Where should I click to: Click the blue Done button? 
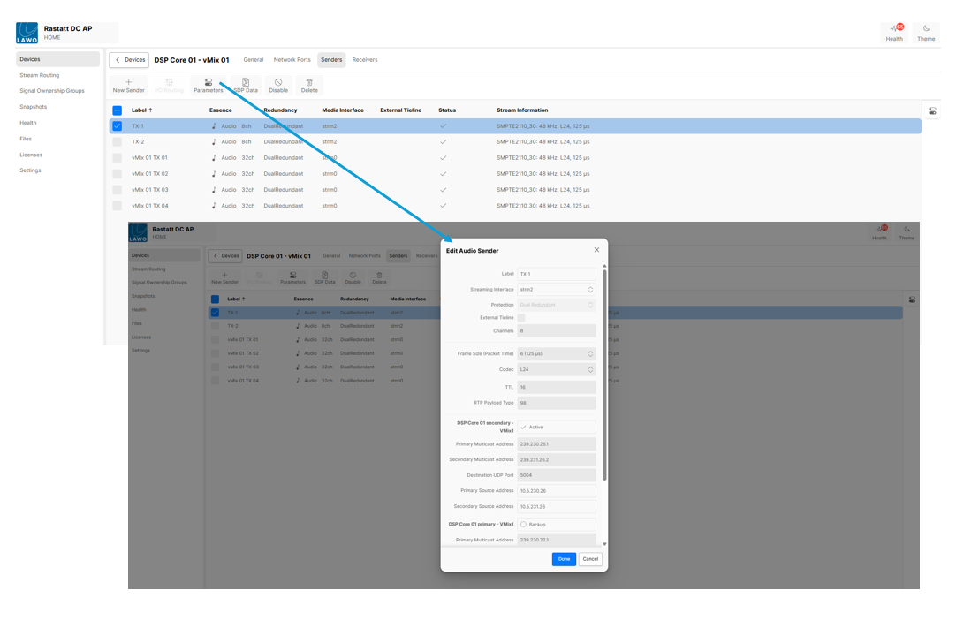click(564, 559)
